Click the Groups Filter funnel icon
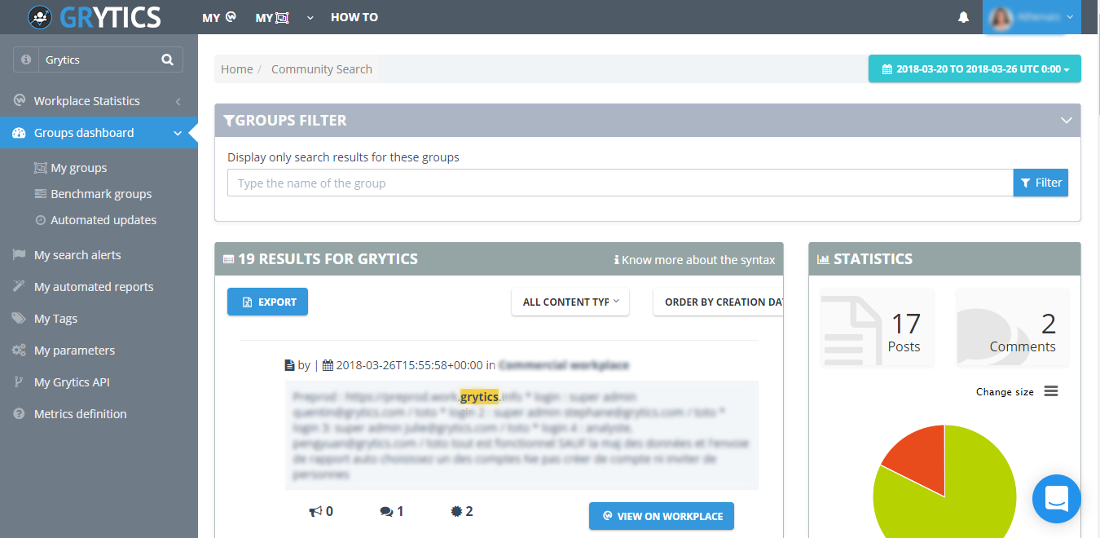 (229, 121)
